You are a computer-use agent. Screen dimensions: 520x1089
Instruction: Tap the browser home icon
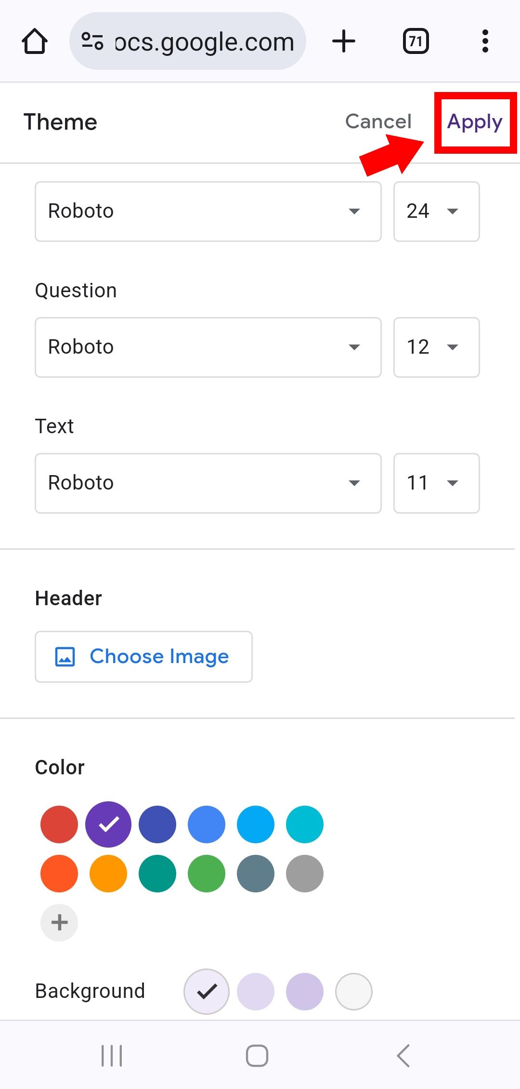pyautogui.click(x=34, y=41)
